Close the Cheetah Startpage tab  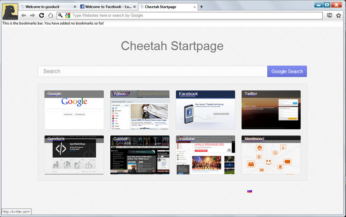point(194,7)
